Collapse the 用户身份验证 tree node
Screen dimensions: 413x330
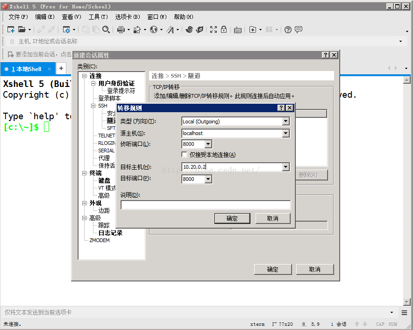tap(93, 83)
